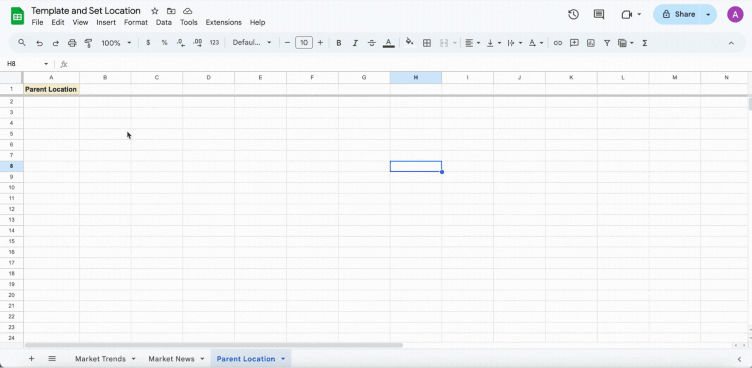Open Parent Location tab menu arrow
752x368 pixels.
coord(283,359)
